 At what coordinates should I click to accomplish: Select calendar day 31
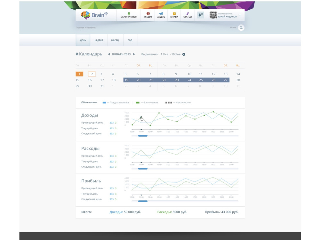pos(102,86)
